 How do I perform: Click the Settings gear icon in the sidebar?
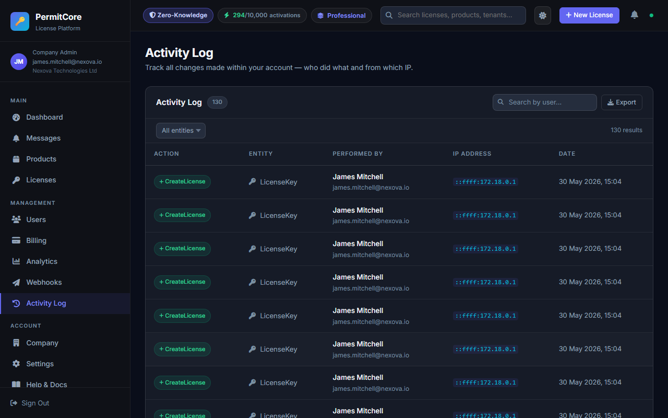tap(16, 364)
